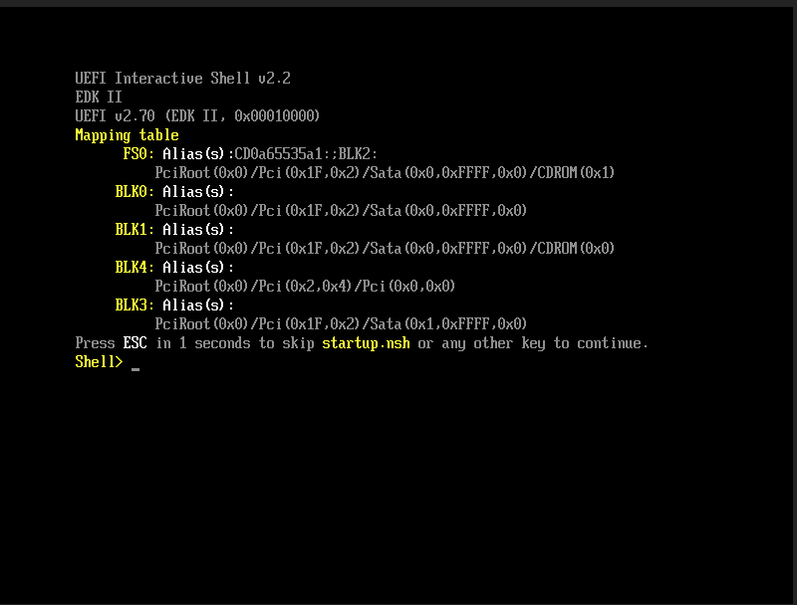Image resolution: width=797 pixels, height=605 pixels.
Task: Click the ESC key word in prompt
Action: 134,343
